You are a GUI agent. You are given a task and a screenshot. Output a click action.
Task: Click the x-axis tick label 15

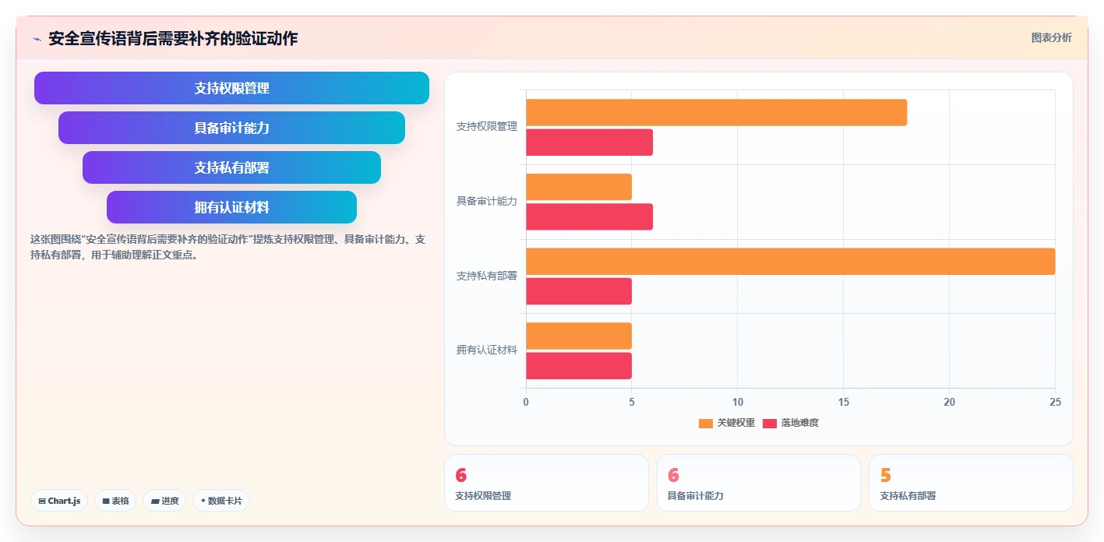coord(844,402)
